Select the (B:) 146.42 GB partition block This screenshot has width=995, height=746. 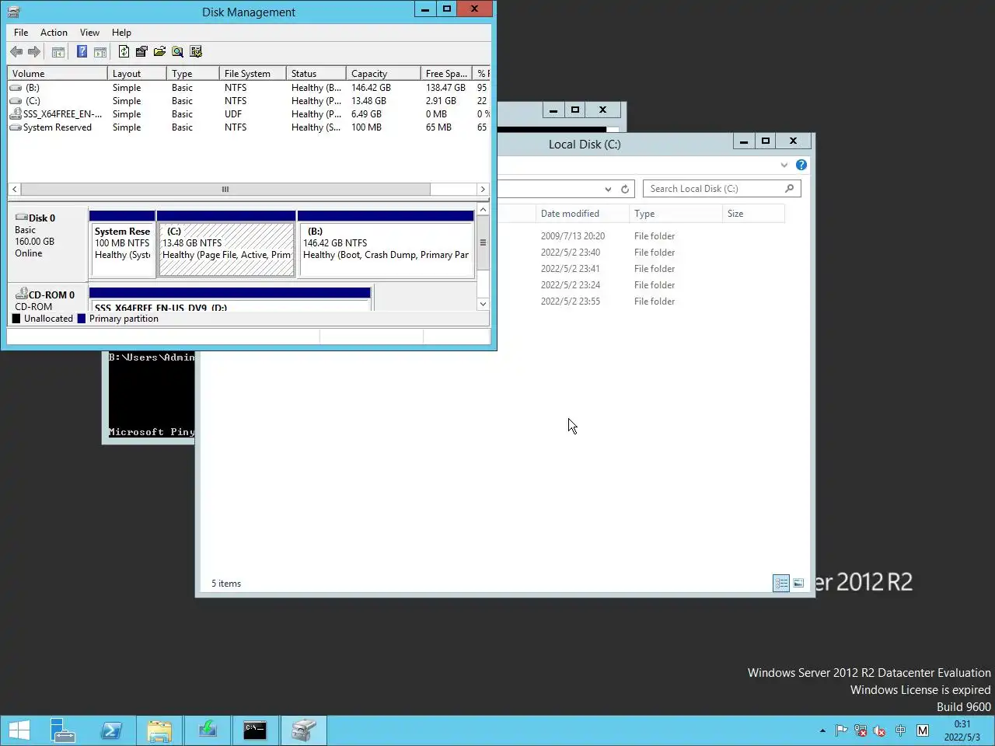point(386,248)
